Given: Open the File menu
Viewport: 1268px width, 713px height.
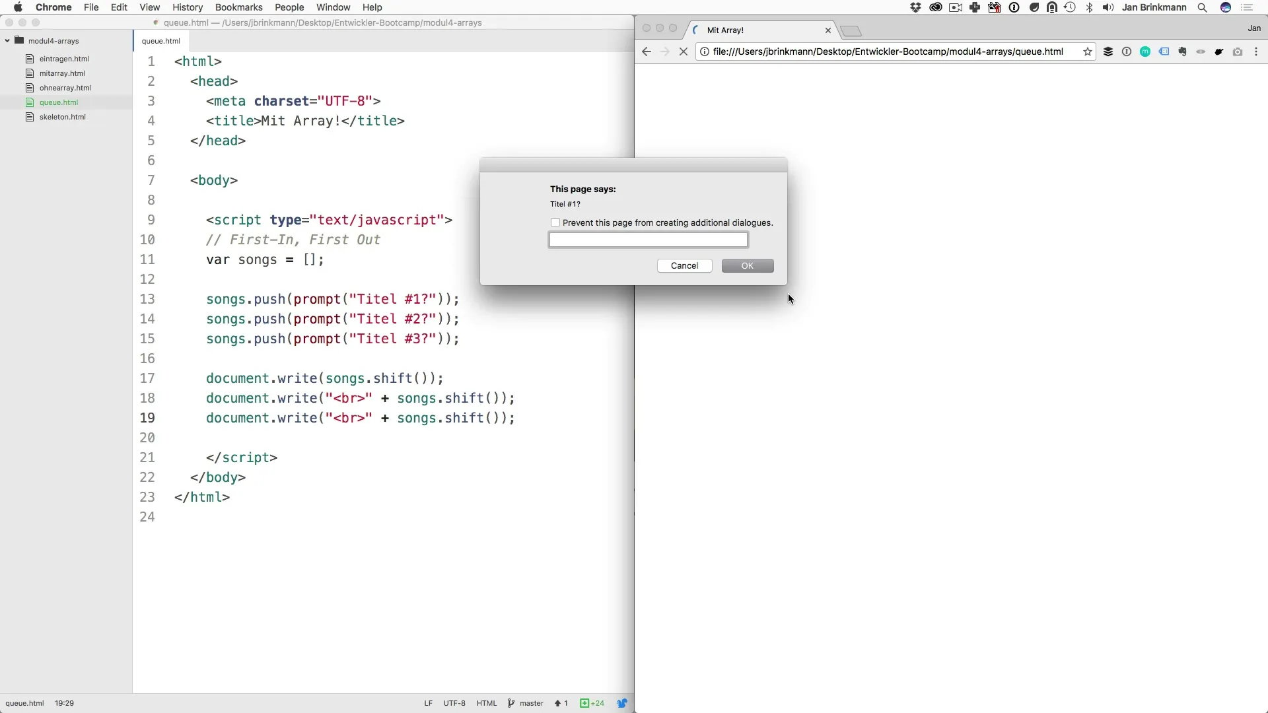Looking at the screenshot, I should pos(91,7).
